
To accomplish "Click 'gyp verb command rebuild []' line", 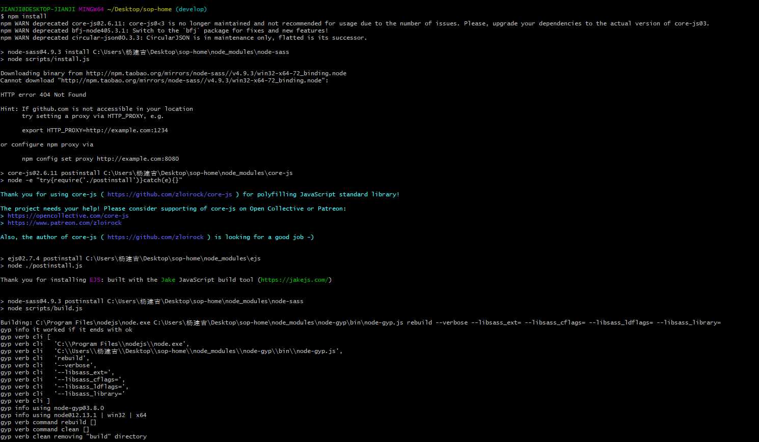I will tap(48, 422).
